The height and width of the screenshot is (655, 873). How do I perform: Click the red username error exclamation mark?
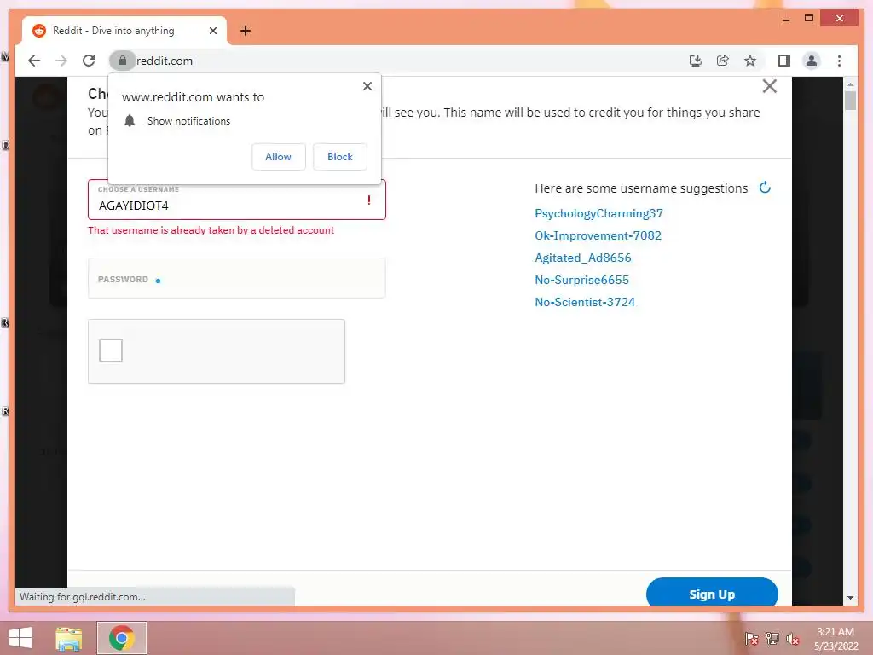pos(368,200)
